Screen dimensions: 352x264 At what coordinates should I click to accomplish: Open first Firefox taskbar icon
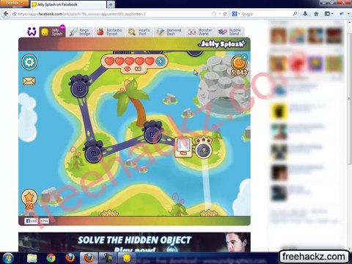[x=70, y=258]
